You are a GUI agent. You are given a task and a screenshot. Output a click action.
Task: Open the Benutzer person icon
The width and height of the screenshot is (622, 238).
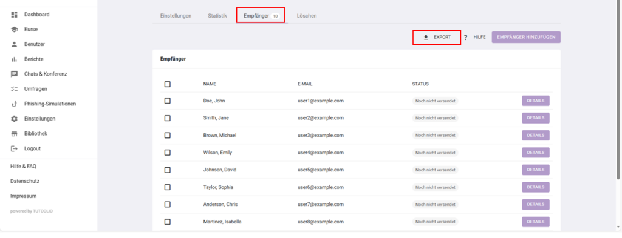[15, 44]
